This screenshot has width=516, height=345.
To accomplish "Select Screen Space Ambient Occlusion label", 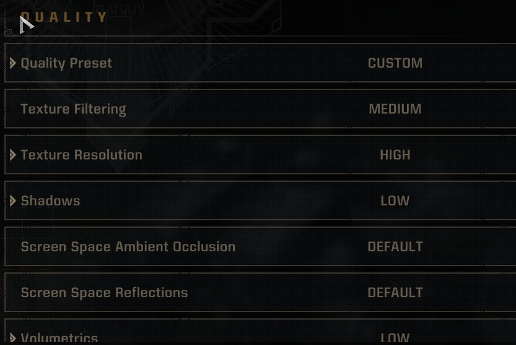I will click(x=128, y=246).
